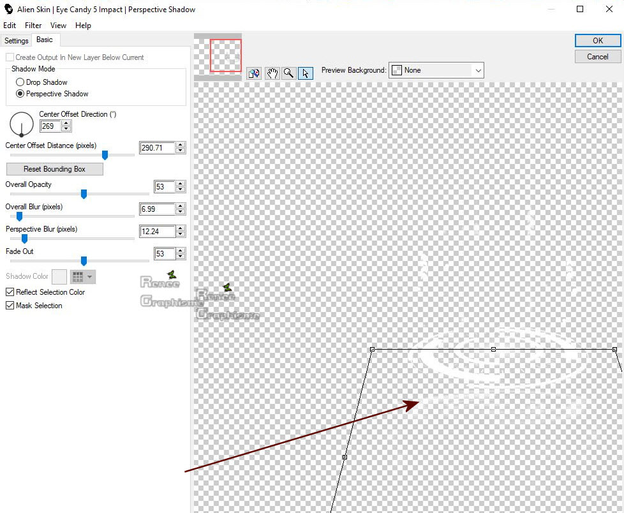
Task: Click the left-edge bounding box handle
Action: tap(345, 457)
